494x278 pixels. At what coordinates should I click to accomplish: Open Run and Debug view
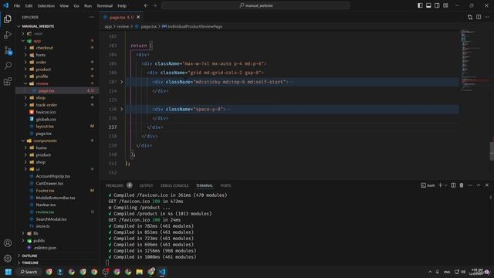tap(8, 35)
